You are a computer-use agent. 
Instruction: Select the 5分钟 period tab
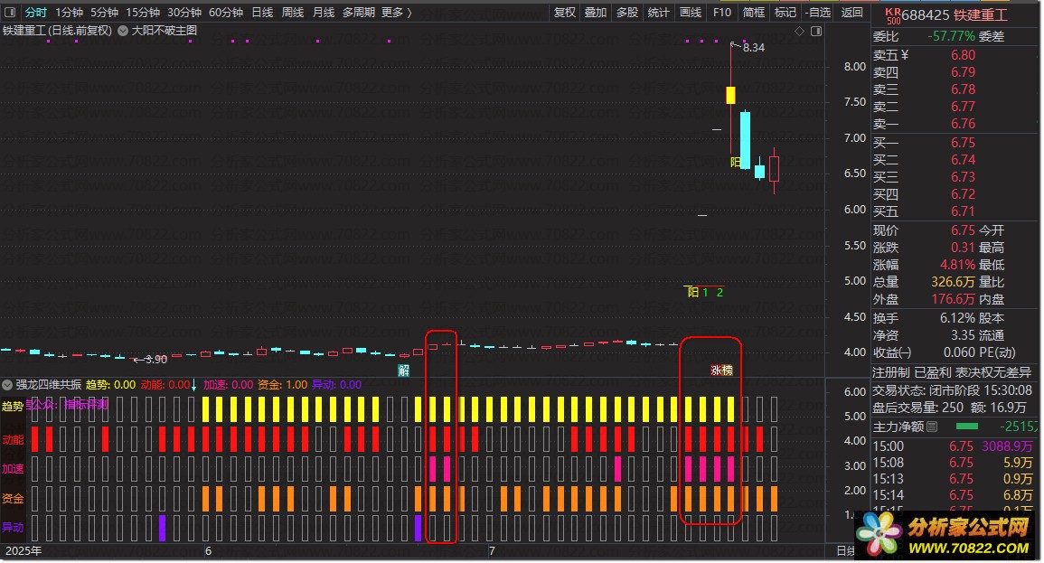point(104,12)
